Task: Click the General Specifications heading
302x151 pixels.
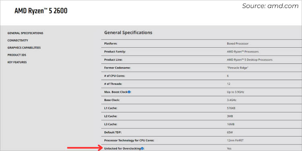Action: point(128,33)
